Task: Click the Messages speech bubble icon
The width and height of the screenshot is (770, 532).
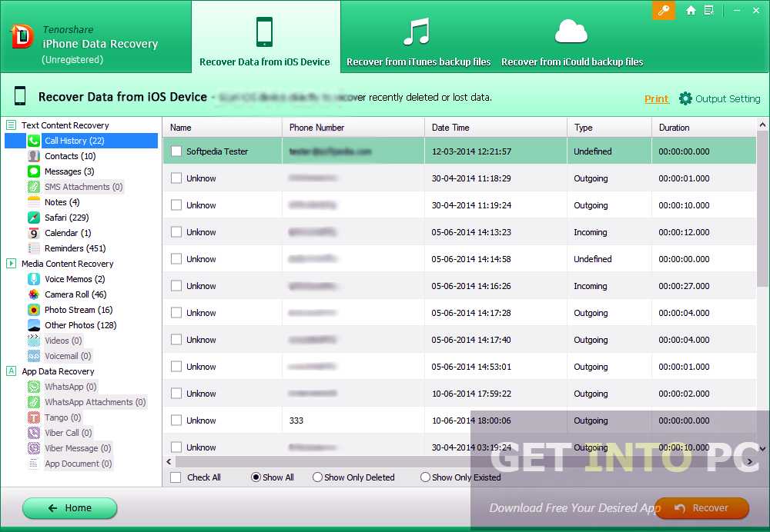Action: pos(34,171)
